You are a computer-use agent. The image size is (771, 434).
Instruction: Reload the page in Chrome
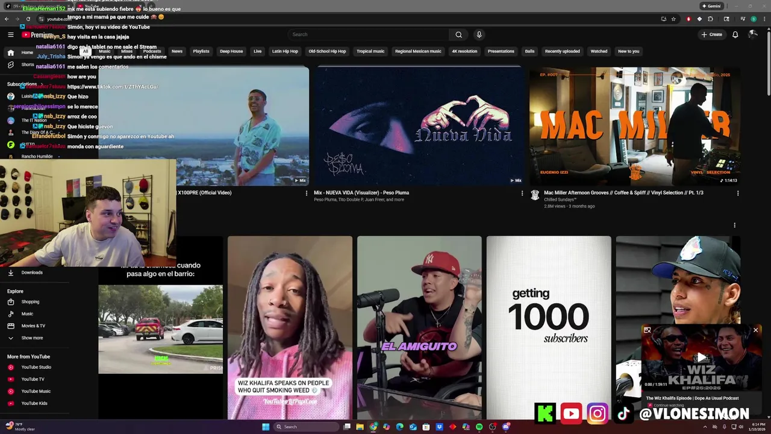pos(28,19)
